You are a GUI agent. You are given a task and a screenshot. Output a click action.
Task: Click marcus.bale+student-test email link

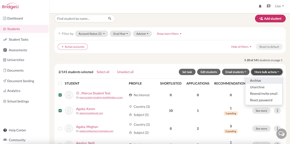[x=101, y=97]
